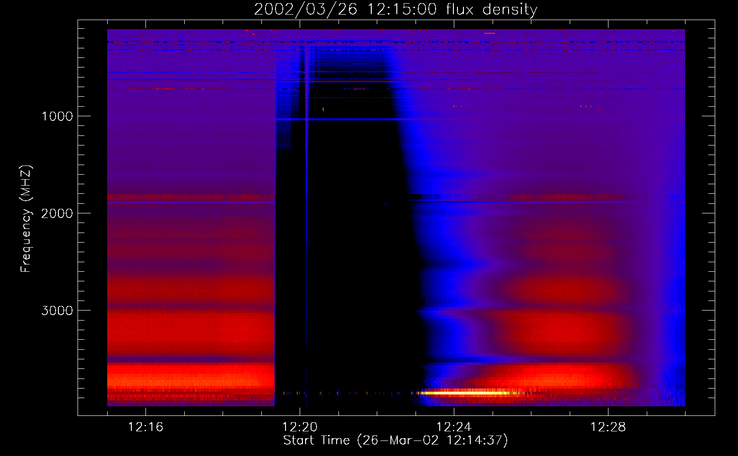738x456 pixels.
Task: Click the 12:24 time tick label
Action: 454,427
